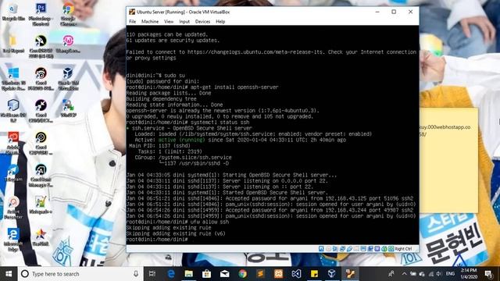Select the WinSCP desktop shortcut

(x=68, y=108)
